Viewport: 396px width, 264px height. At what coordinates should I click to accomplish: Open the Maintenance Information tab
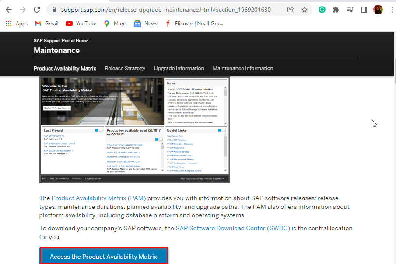tap(243, 69)
